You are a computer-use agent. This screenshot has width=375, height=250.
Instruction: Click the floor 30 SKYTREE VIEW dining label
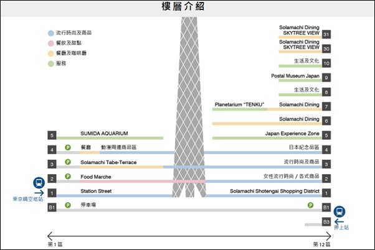(x=299, y=45)
